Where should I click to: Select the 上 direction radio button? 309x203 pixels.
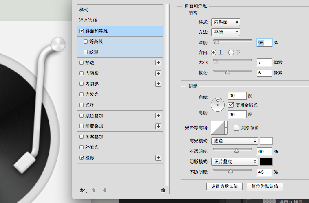point(214,52)
